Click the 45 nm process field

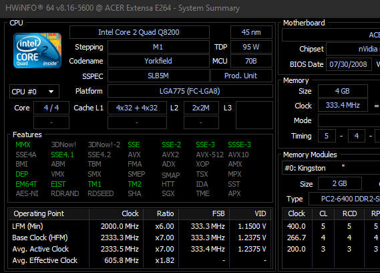point(251,32)
